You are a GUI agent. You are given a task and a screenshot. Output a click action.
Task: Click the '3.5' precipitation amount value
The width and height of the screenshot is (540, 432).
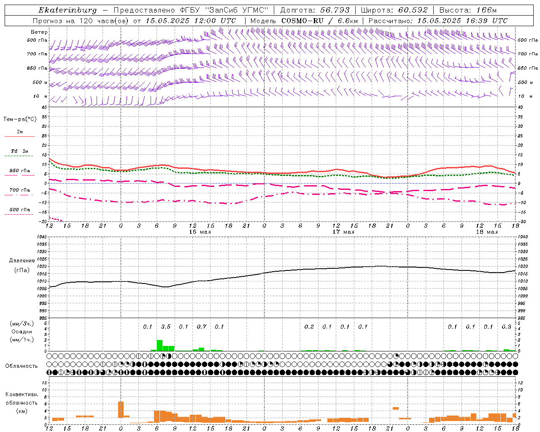166,327
